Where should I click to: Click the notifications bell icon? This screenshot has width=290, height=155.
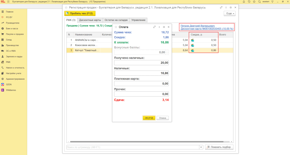[x=244, y=2]
